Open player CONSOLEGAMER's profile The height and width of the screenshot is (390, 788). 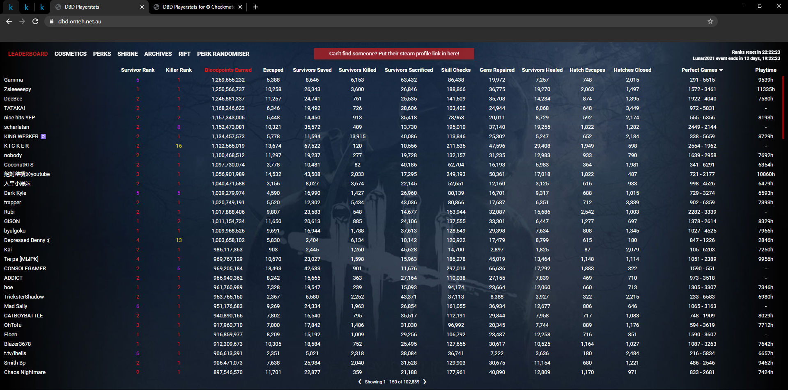pos(25,269)
